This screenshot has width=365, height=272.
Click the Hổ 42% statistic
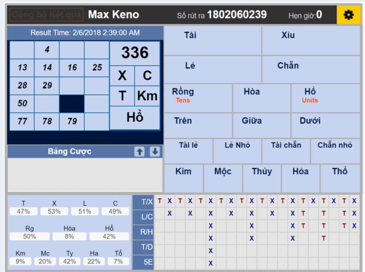point(109,236)
